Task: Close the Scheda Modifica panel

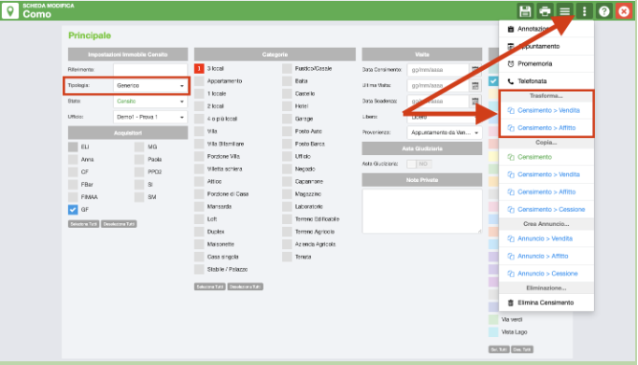Action: pyautogui.click(x=624, y=11)
